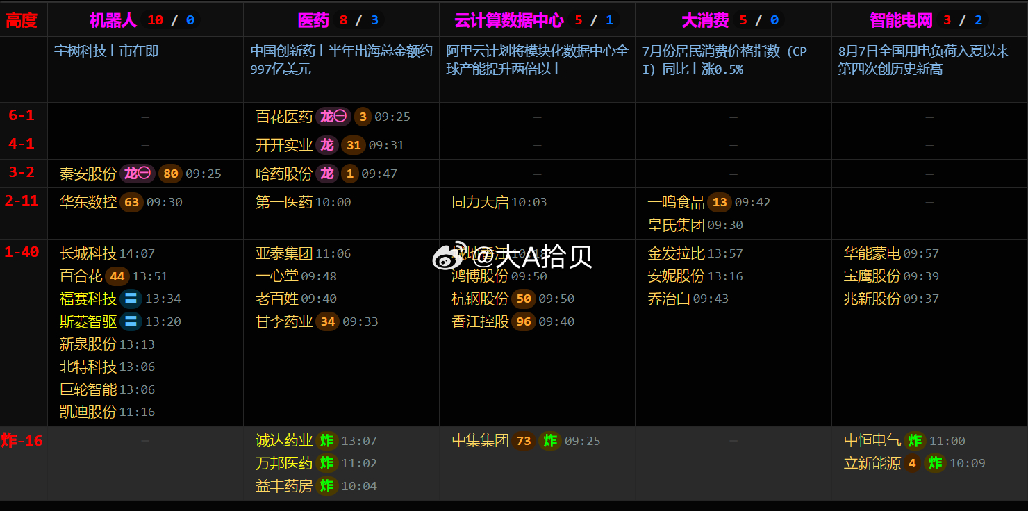The width and height of the screenshot is (1028, 511).
Task: Click the orange 3 badge beside 百花医药
Action: point(363,117)
